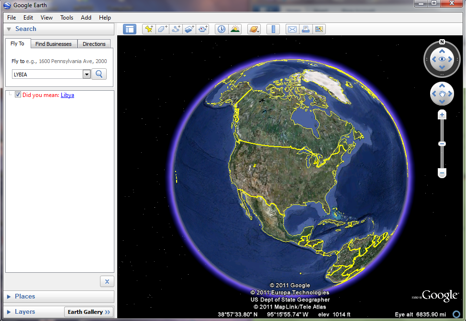Screen dimensions: 466x321
Task: Click the zoom slider handle
Action: (x=442, y=144)
